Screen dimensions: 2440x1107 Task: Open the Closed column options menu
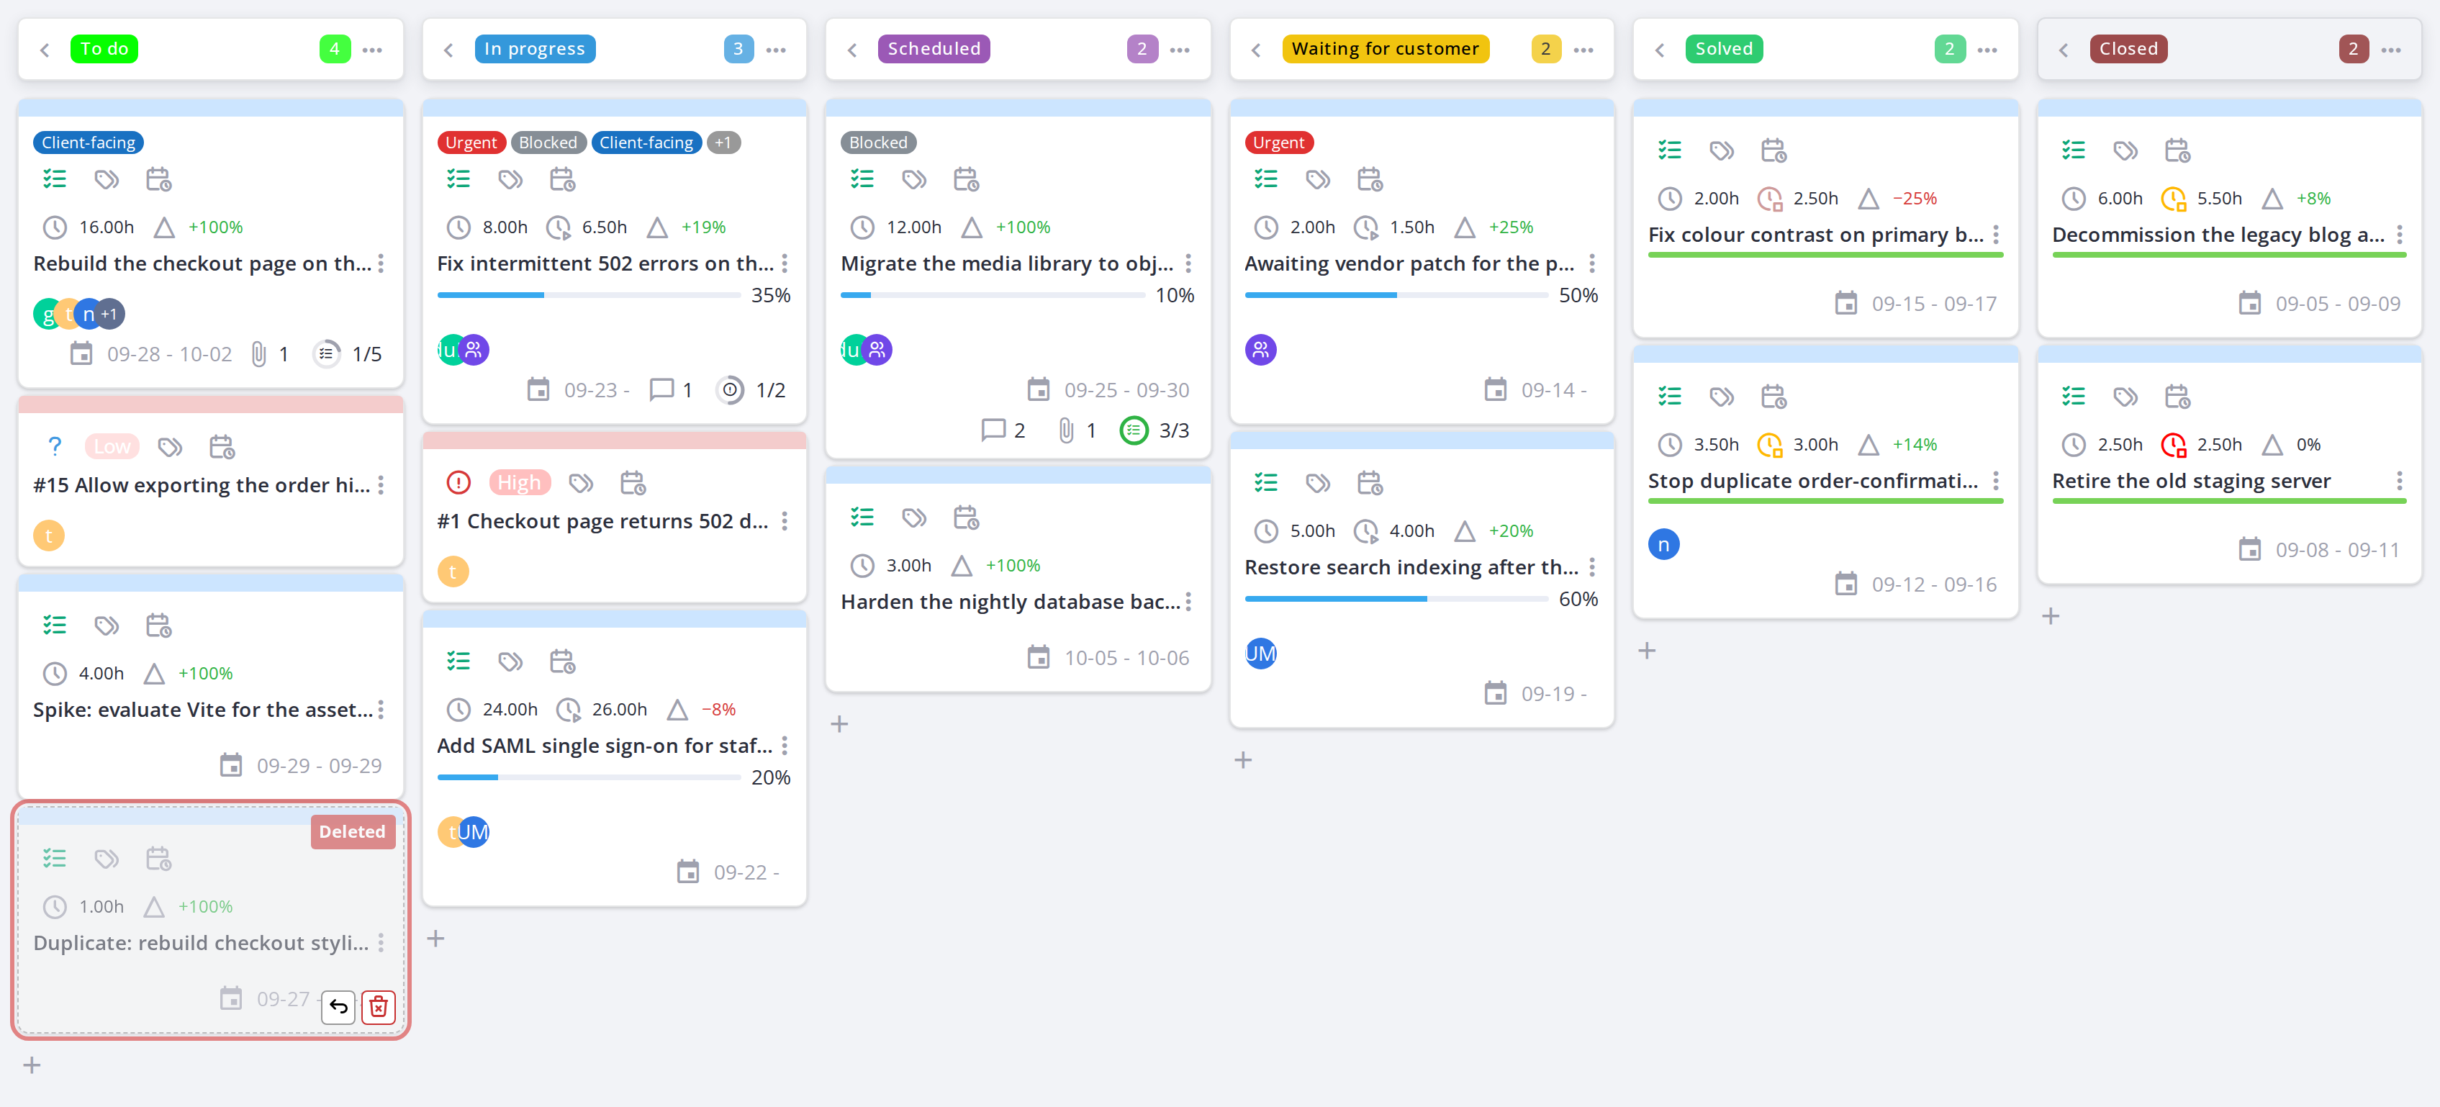2391,49
